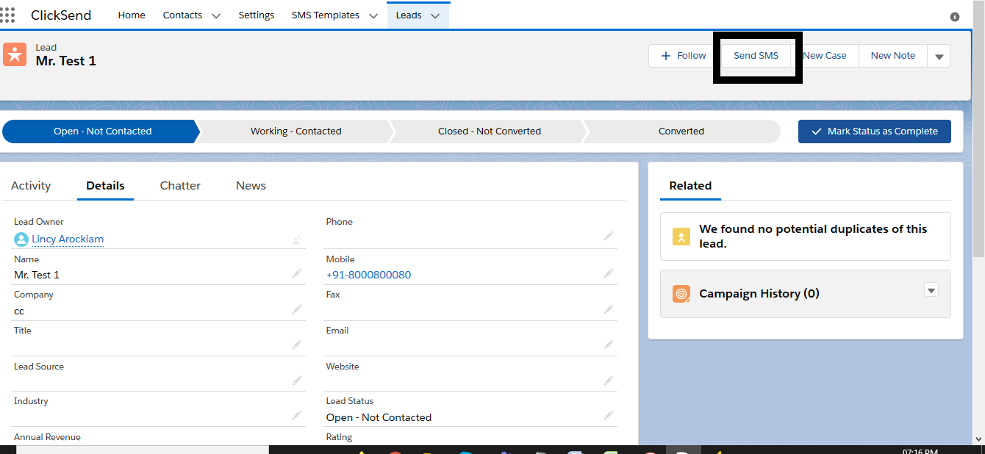Viewport: 985px width, 454px height.
Task: Expand the Campaign History actions menu
Action: pyautogui.click(x=931, y=290)
